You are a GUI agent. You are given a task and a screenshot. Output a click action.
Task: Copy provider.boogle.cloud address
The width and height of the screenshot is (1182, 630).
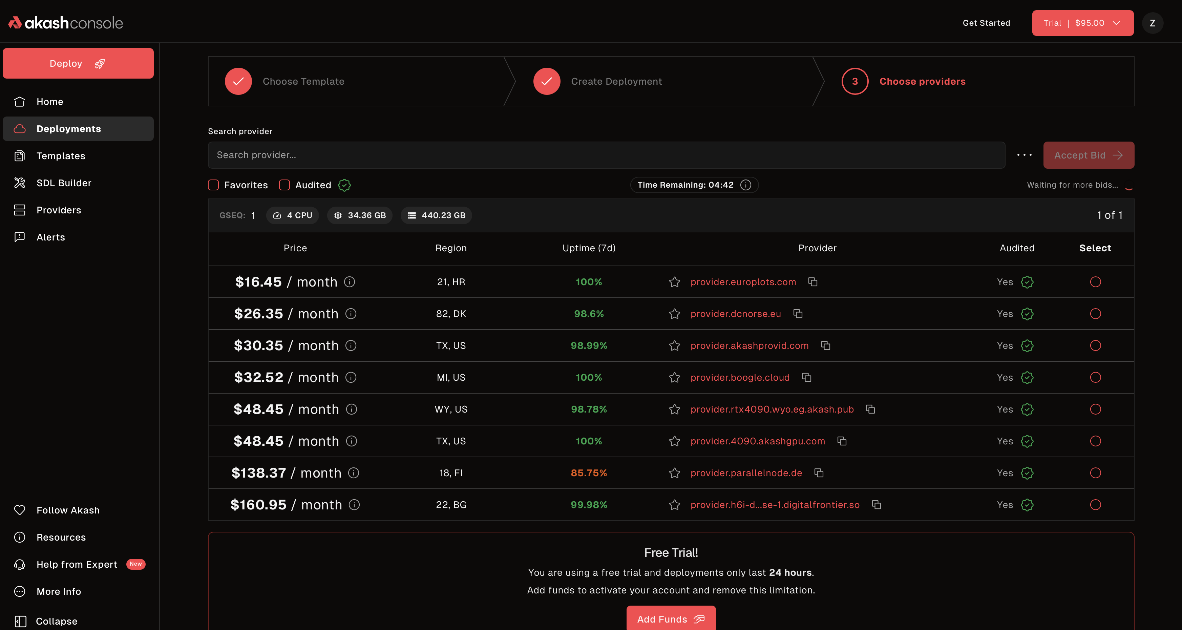coord(807,377)
